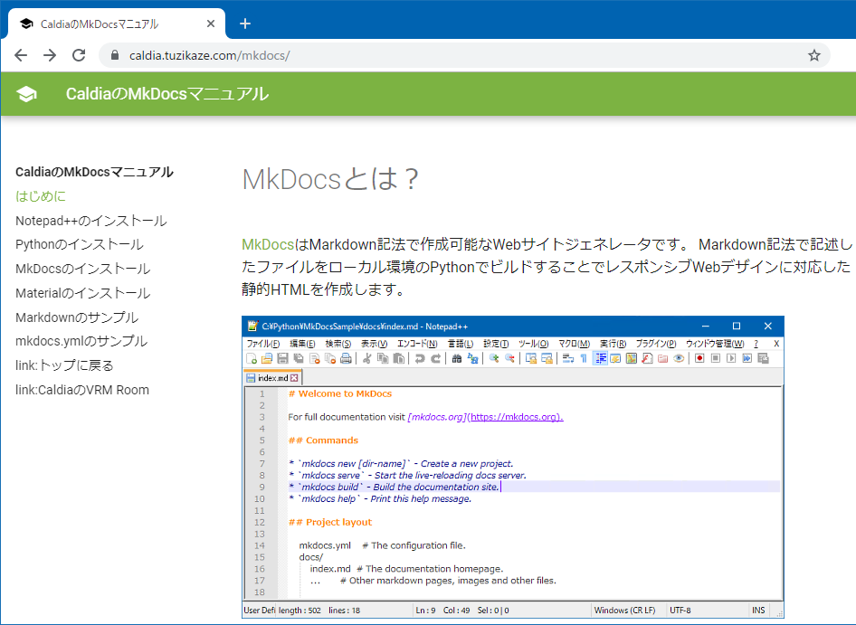
Task: Click the Paste icon in Notepad++ toolbar
Action: [x=399, y=358]
